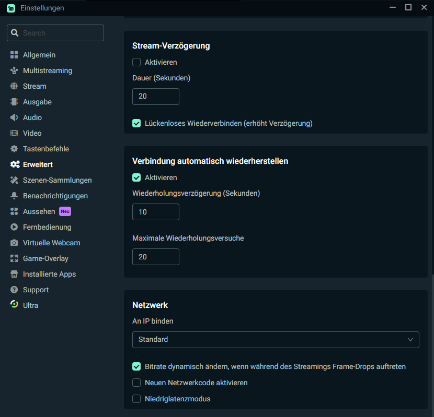The image size is (434, 417).
Task: Click the Multistreaming icon in sidebar
Action: pyautogui.click(x=14, y=70)
